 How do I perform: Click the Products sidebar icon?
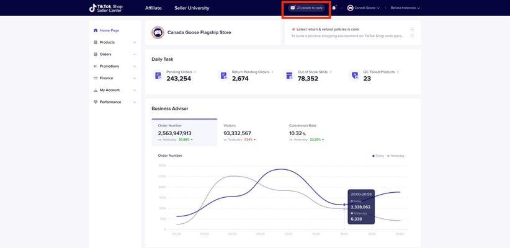click(x=96, y=42)
